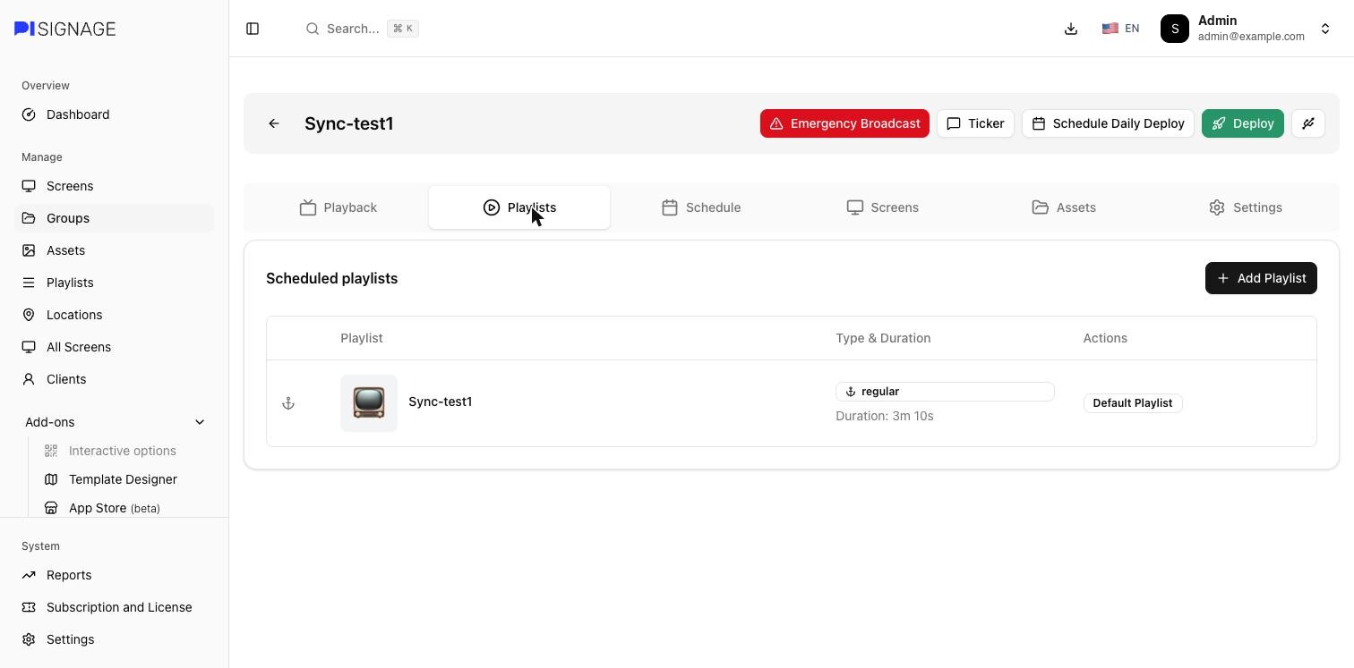
Task: Click the All Screens monitor icon
Action: click(29, 347)
